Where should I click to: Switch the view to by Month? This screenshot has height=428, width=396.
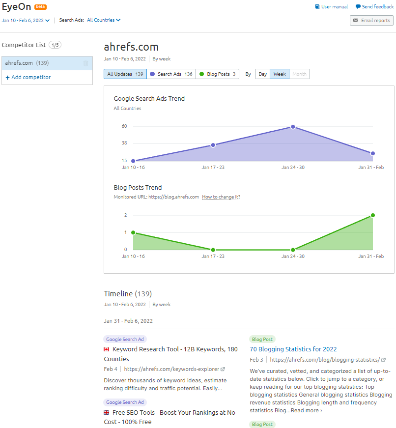[x=299, y=74]
